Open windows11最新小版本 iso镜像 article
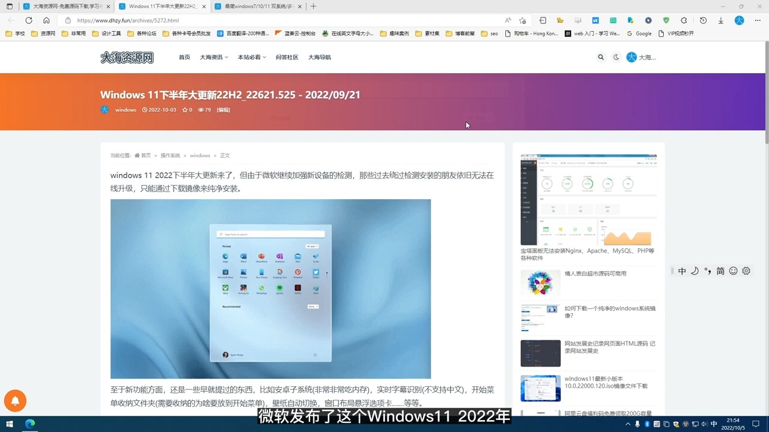Screen dimensions: 769x432 [606, 382]
